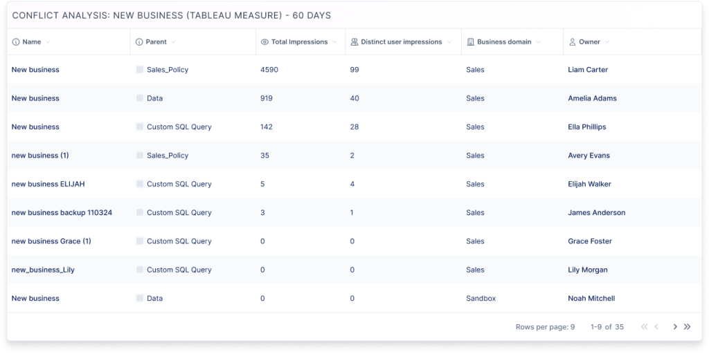Click owner name Amelia Adams

click(x=593, y=98)
